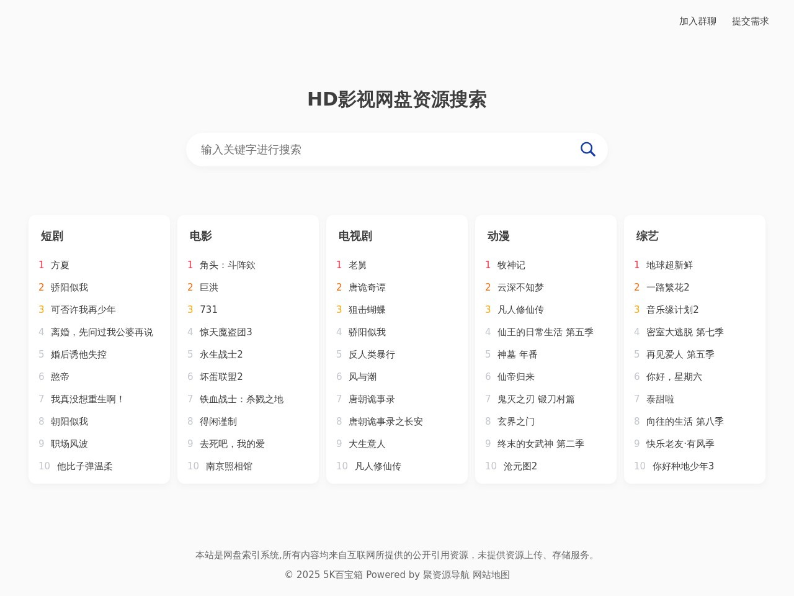The image size is (794, 596).
Task: Click the search magnifier icon
Action: [587, 149]
